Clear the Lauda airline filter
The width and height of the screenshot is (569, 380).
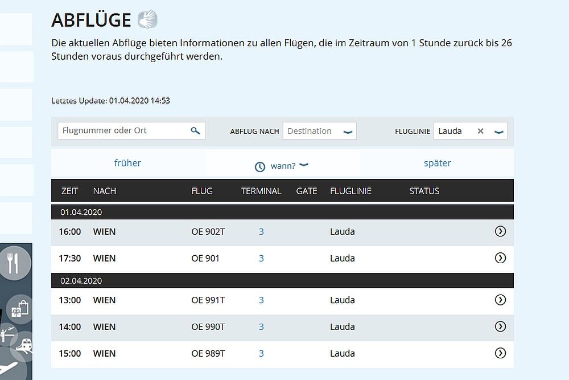click(x=480, y=131)
